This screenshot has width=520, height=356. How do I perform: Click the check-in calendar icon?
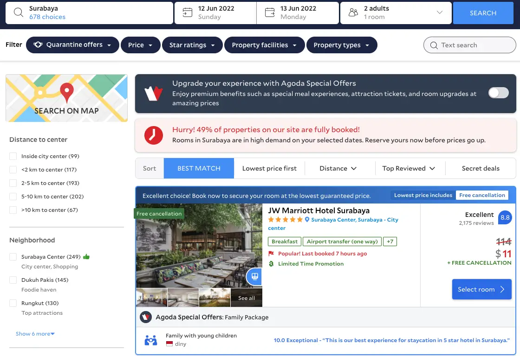point(188,13)
